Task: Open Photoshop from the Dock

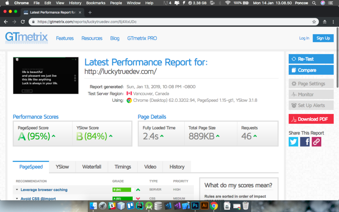Action: [x=195, y=205]
